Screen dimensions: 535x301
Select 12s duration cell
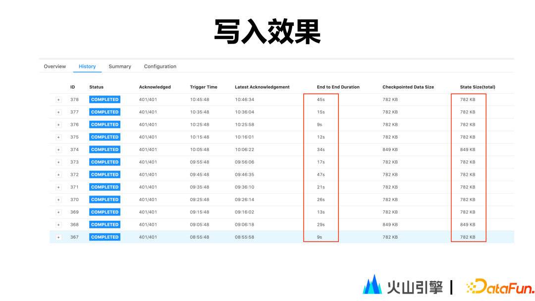point(321,137)
